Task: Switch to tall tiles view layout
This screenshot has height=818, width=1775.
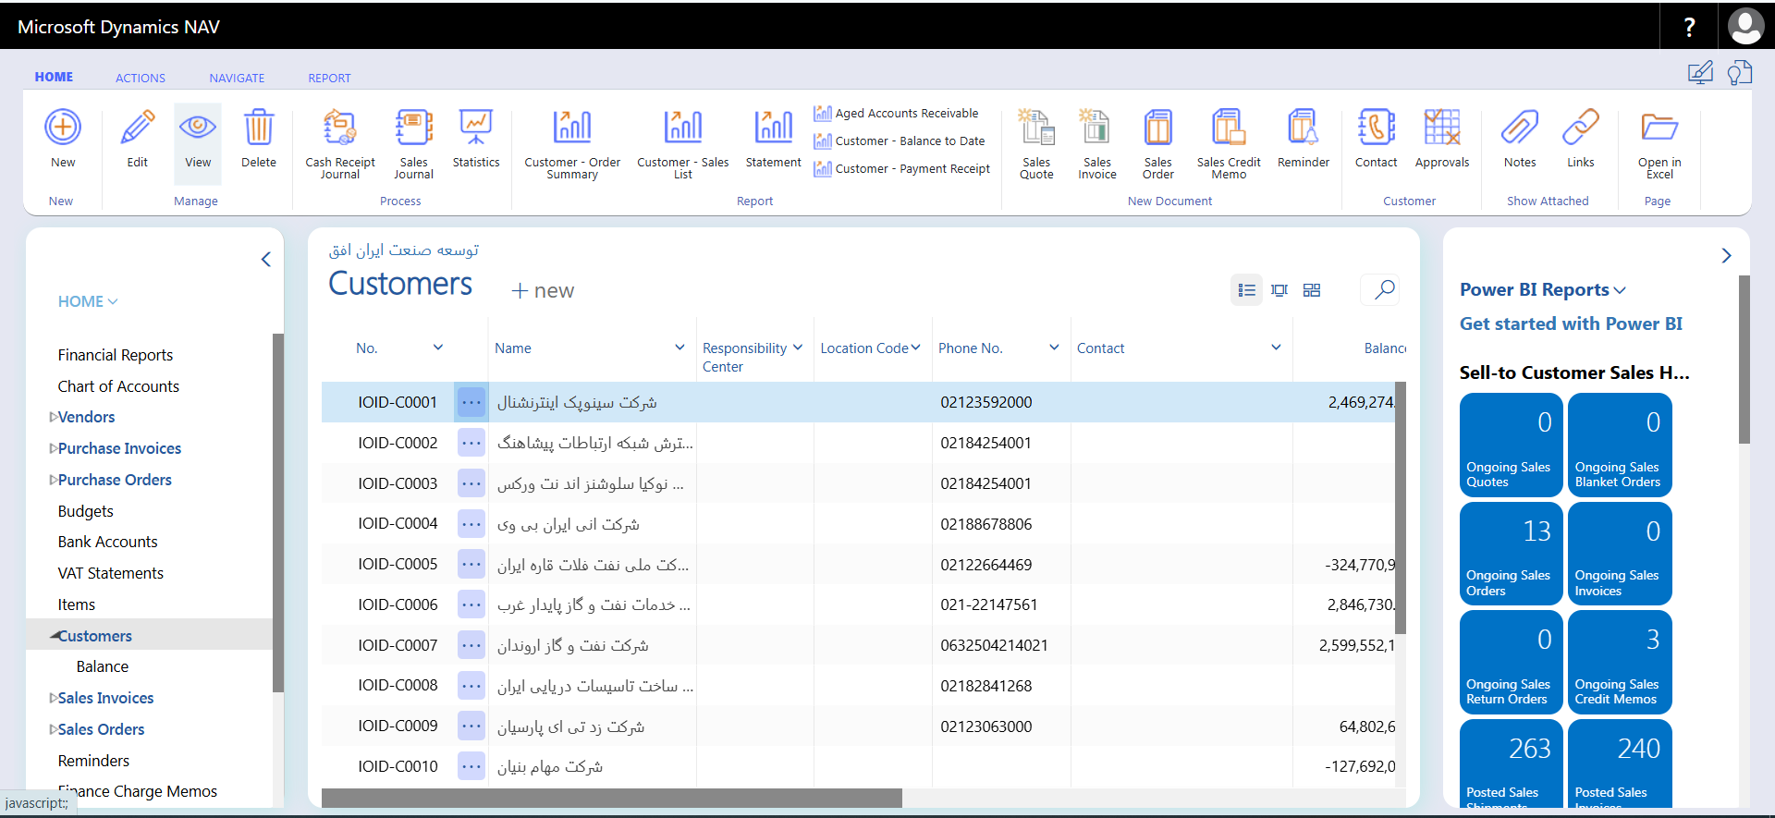Action: point(1279,290)
